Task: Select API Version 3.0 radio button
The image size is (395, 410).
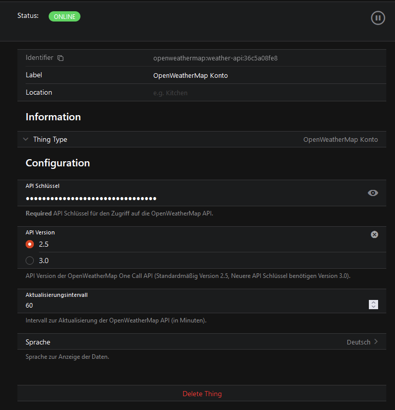Action: click(x=30, y=261)
